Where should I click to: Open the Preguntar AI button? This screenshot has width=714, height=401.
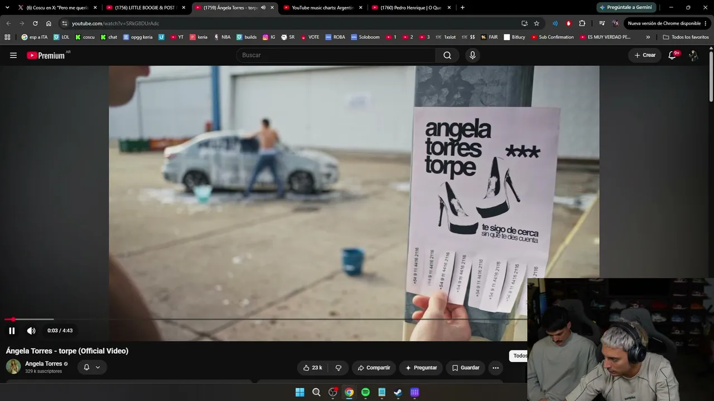coord(421,368)
